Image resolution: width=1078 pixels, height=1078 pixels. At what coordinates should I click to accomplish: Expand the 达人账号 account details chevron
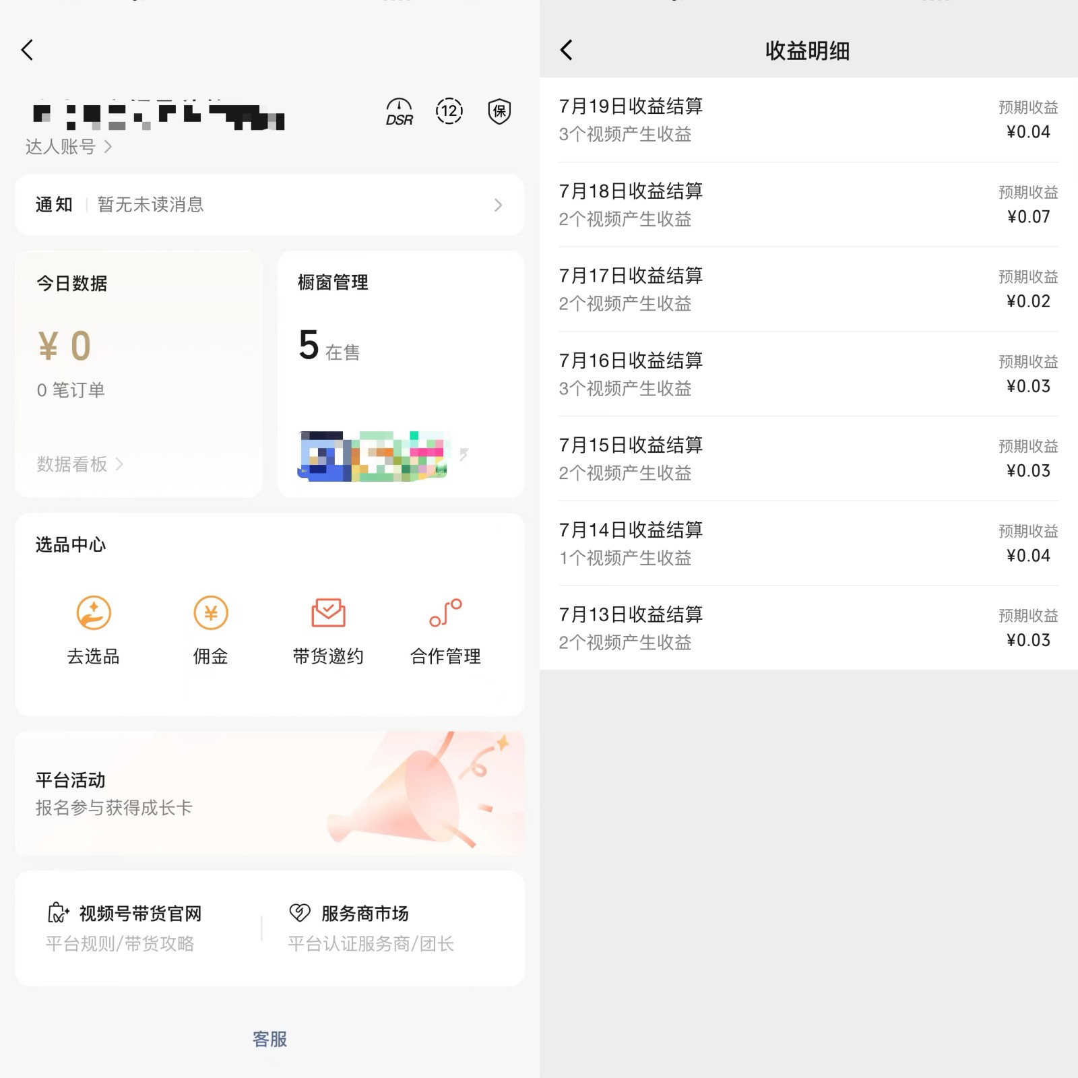point(109,146)
